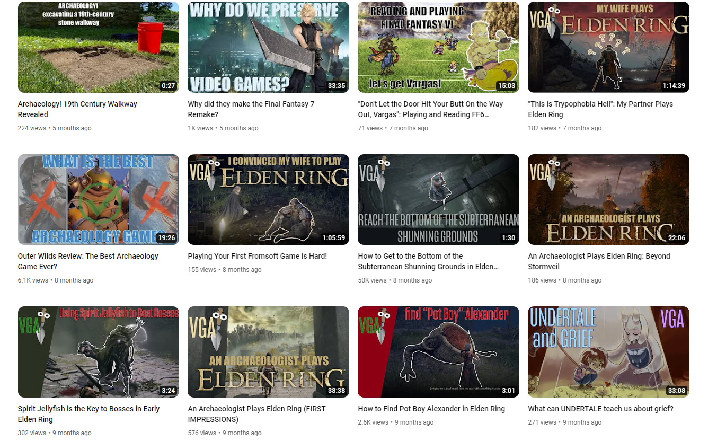Viewport: 717px width, 441px height.
Task: Open the 22:06 Archaeologist Plays Elden Ring thumbnail
Action: tap(609, 199)
